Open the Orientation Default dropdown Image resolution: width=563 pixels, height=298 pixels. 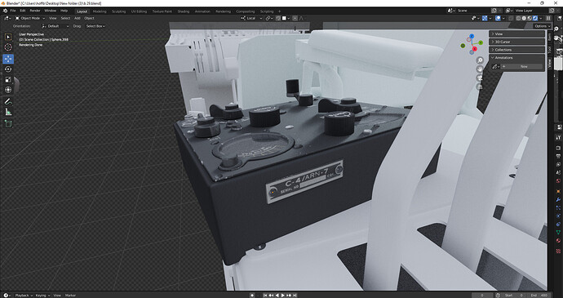click(55, 26)
